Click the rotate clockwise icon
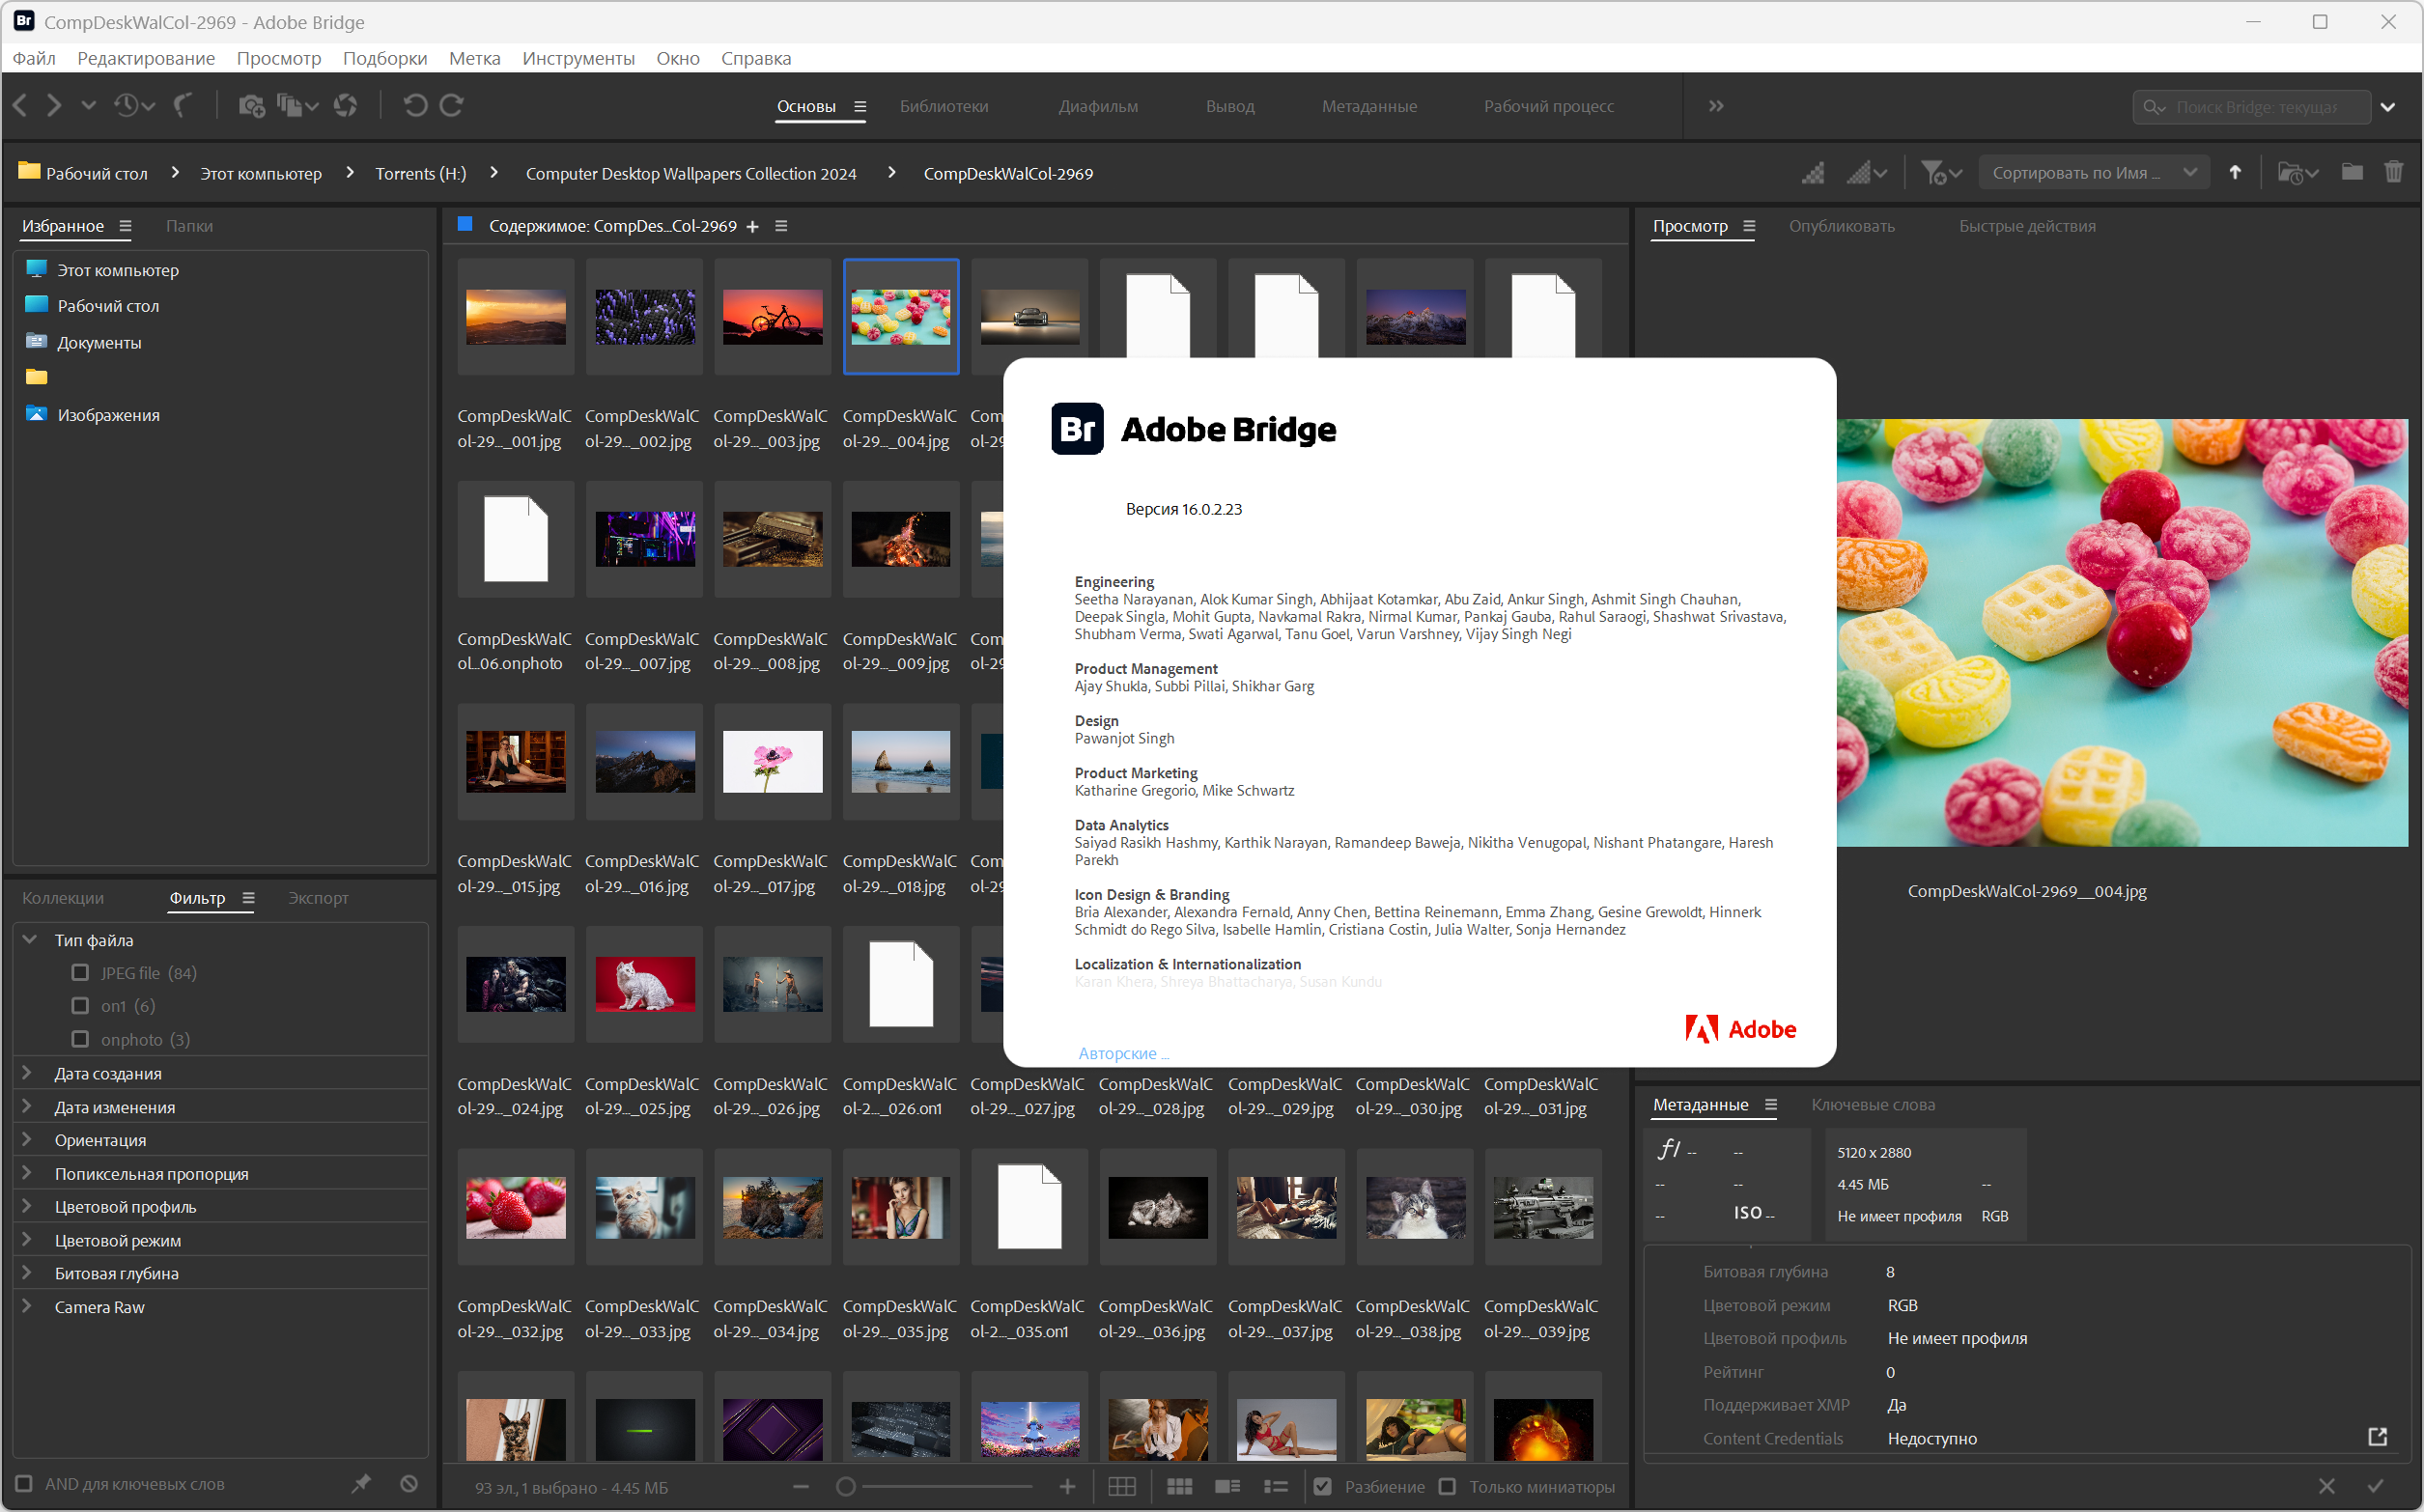This screenshot has height=1512, width=2424. (x=452, y=106)
